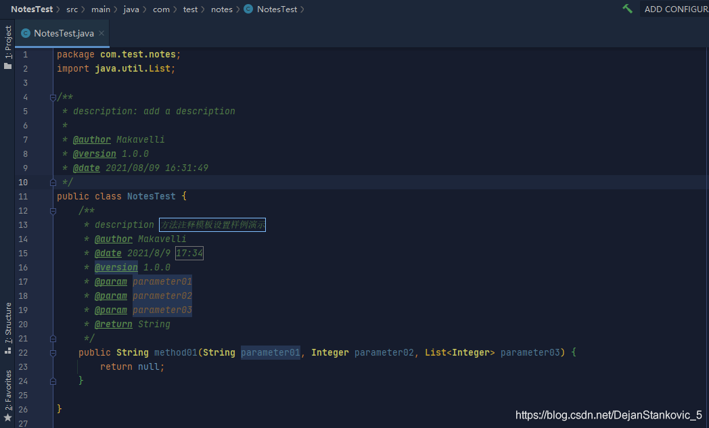Viewport: 709px width, 428px height.
Task: Collapse method01 body fold at line 22
Action: (53, 352)
